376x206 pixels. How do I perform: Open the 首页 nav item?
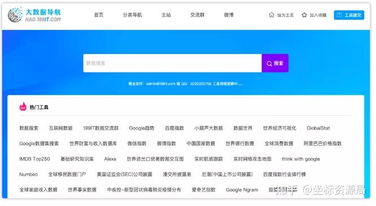[99, 15]
